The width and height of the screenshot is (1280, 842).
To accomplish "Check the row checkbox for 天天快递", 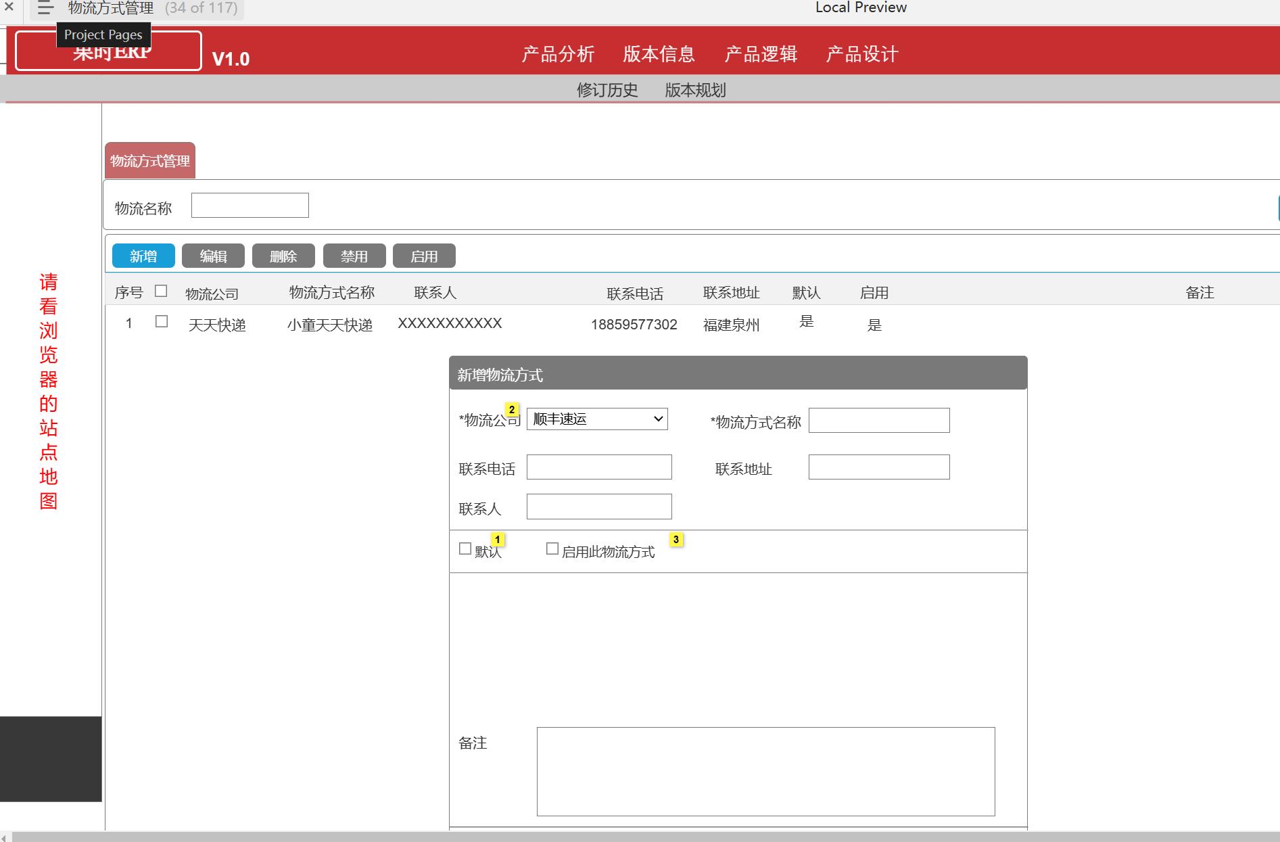I will [162, 321].
